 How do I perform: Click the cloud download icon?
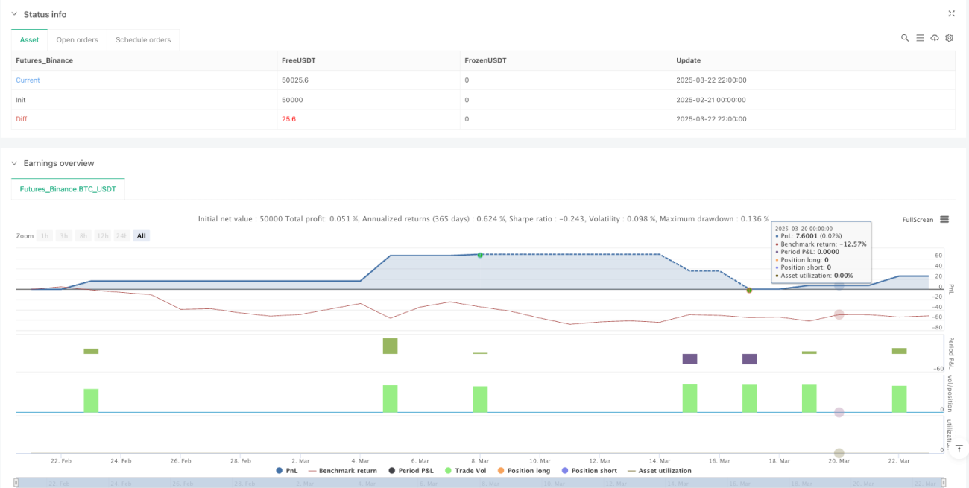tap(935, 38)
